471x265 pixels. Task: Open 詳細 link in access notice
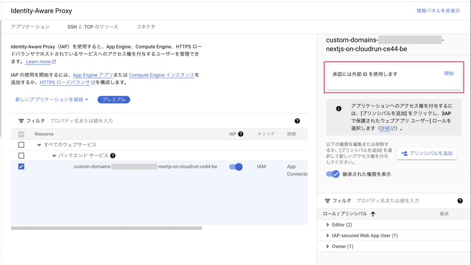pos(387,128)
